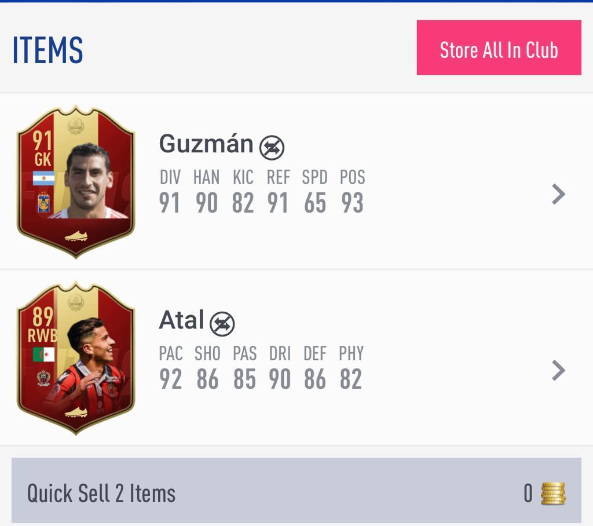Expand Guzmán item details with right chevron

coord(558,194)
